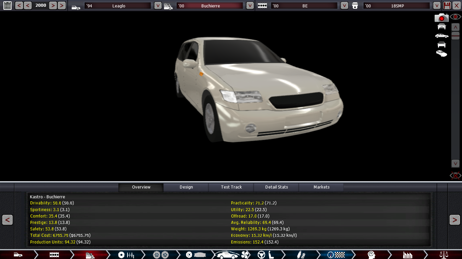Switch to side view car icon
The image size is (462, 259).
tap(441, 36)
